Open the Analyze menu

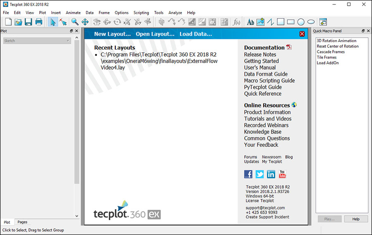click(175, 13)
